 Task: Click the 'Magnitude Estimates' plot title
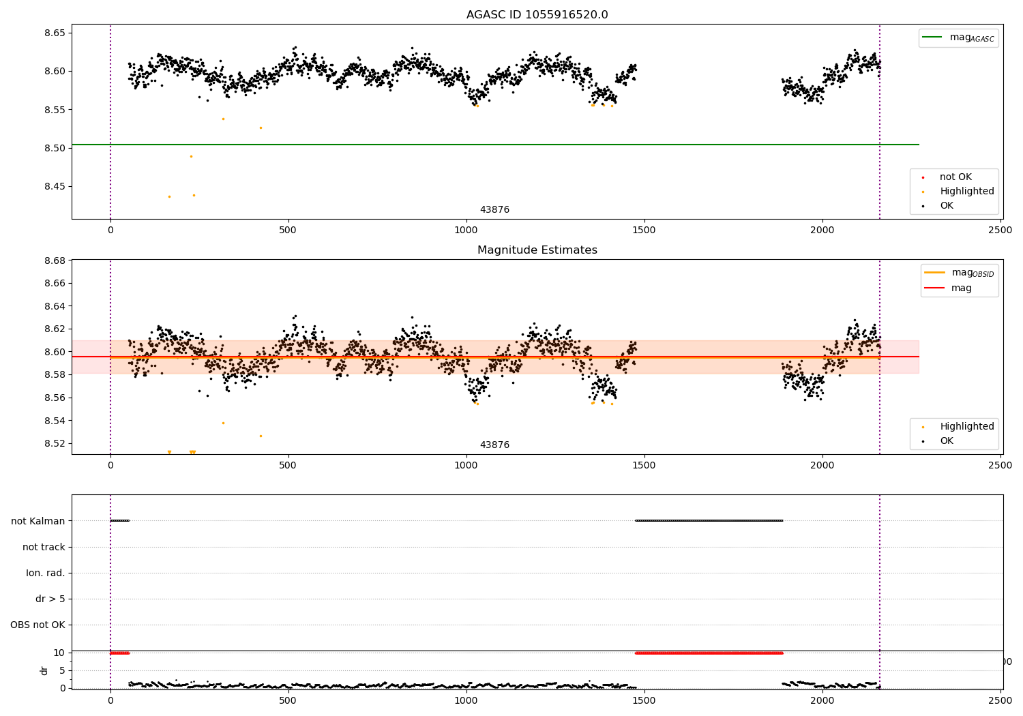(x=537, y=250)
